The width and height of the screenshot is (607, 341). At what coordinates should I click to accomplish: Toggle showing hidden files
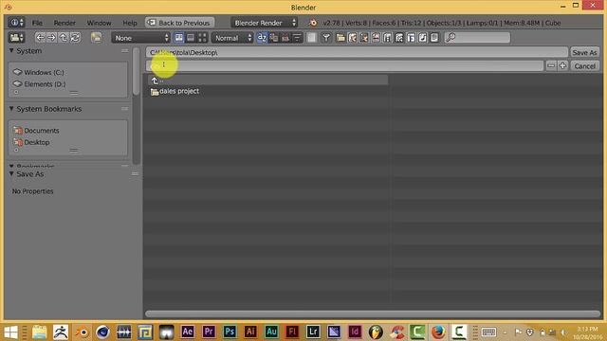pyautogui.click(x=312, y=38)
